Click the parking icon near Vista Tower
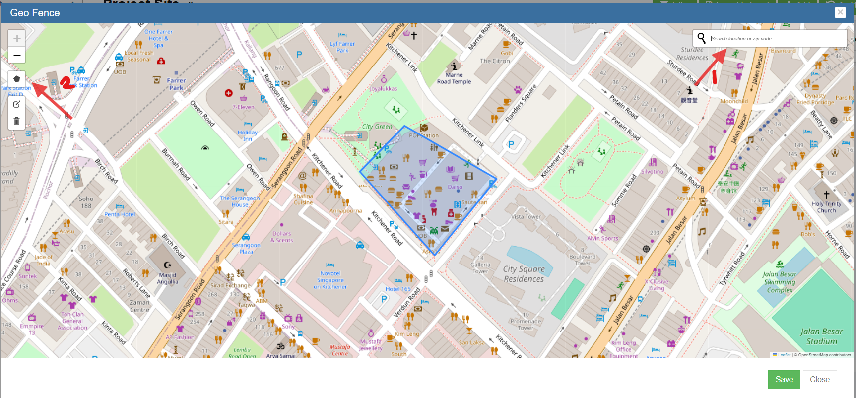856x398 pixels. click(511, 144)
